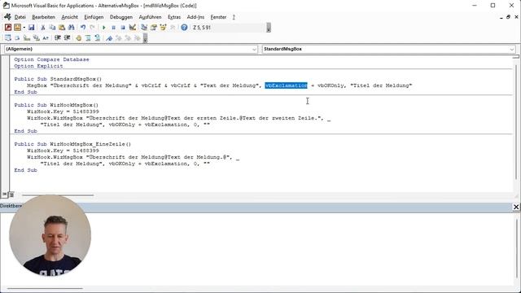Click List Constants icon
The width and height of the screenshot is (521, 293).
[17, 38]
